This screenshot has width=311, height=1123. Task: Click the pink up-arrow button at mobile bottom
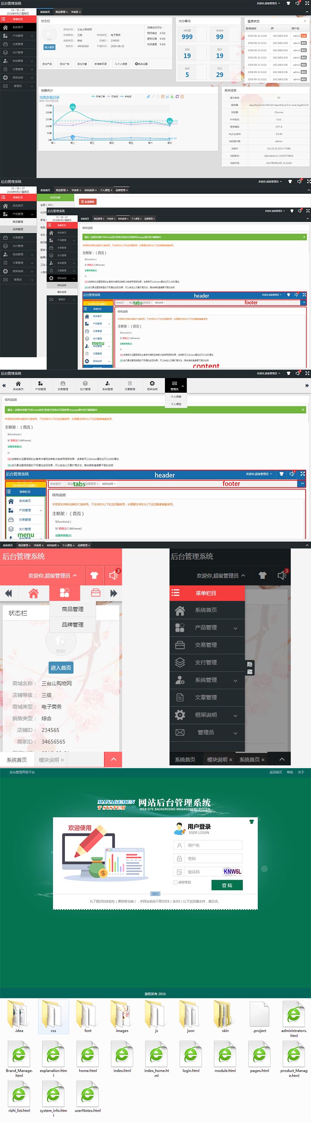114,759
